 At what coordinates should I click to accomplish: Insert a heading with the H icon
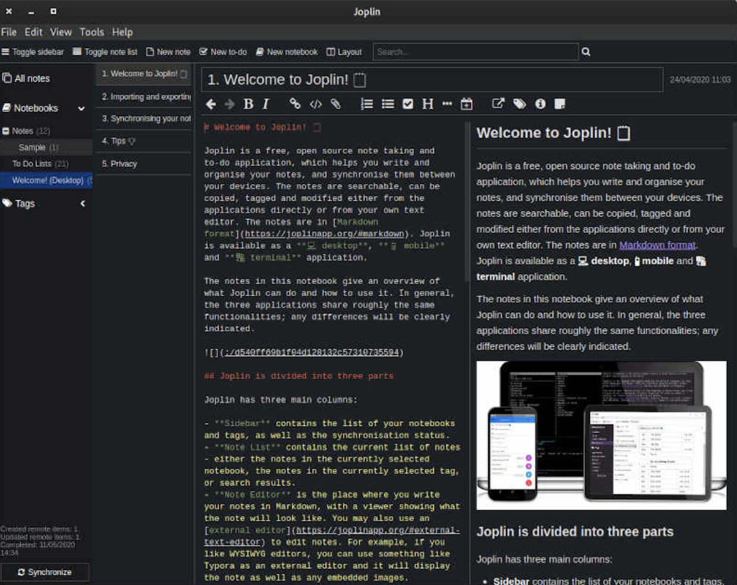point(427,104)
